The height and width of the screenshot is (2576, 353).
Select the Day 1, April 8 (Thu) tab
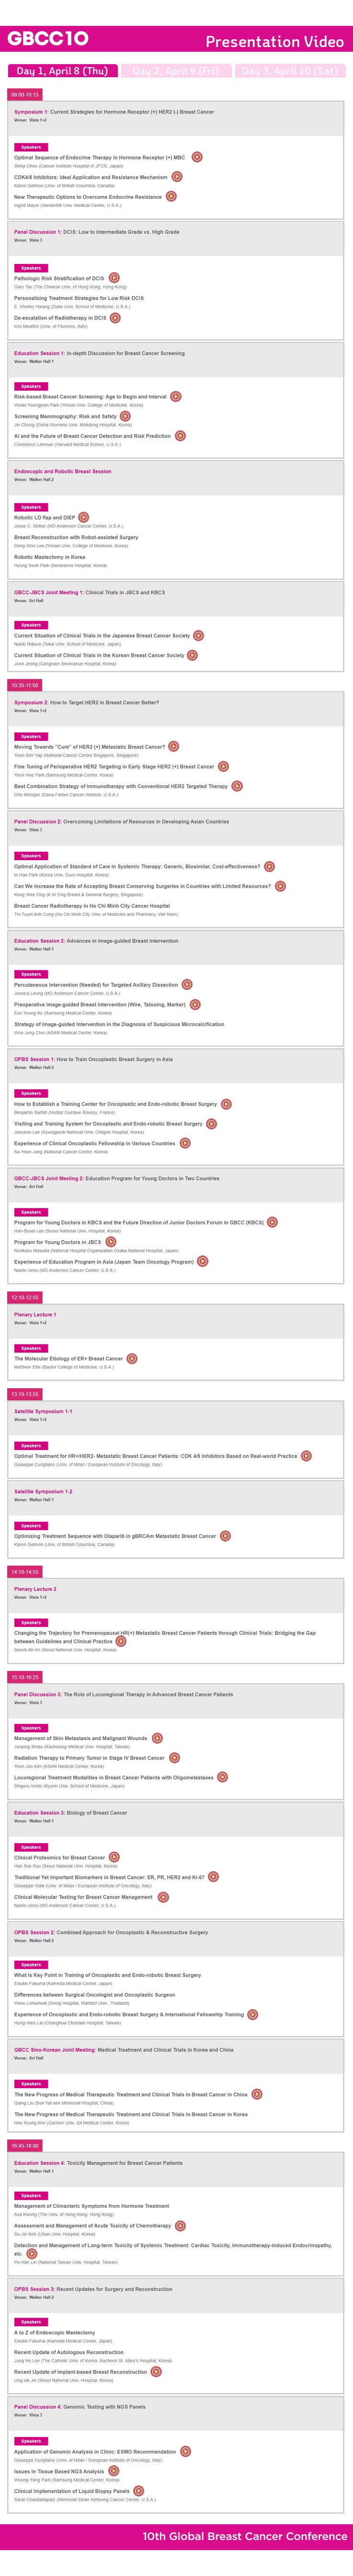[62, 71]
